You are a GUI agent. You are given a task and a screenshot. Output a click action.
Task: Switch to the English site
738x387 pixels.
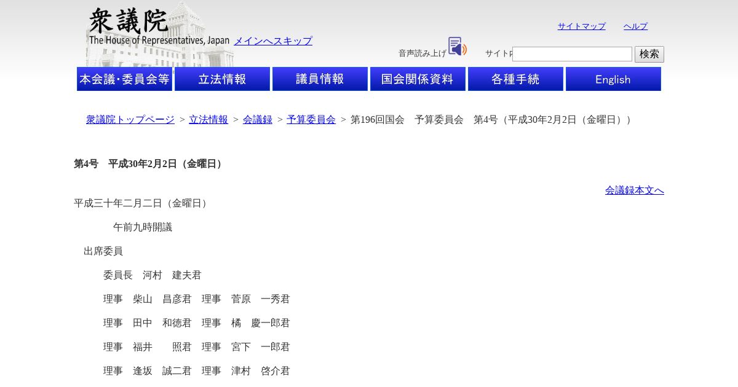tap(613, 79)
